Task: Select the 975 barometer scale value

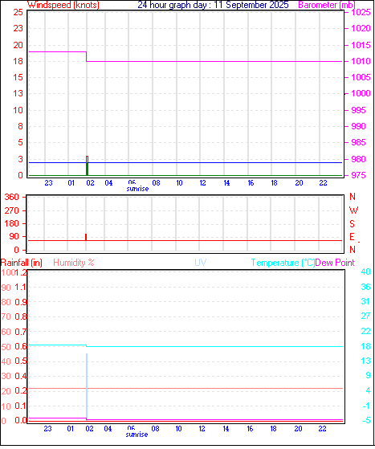Action: point(358,175)
